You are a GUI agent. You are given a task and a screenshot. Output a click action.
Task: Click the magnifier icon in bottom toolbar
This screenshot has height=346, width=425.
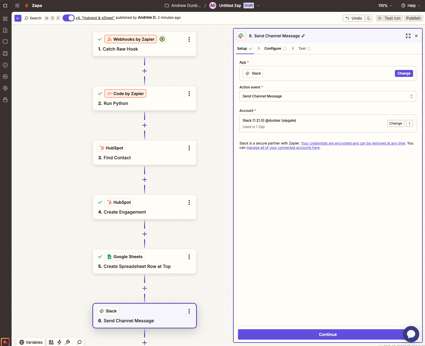click(79, 342)
